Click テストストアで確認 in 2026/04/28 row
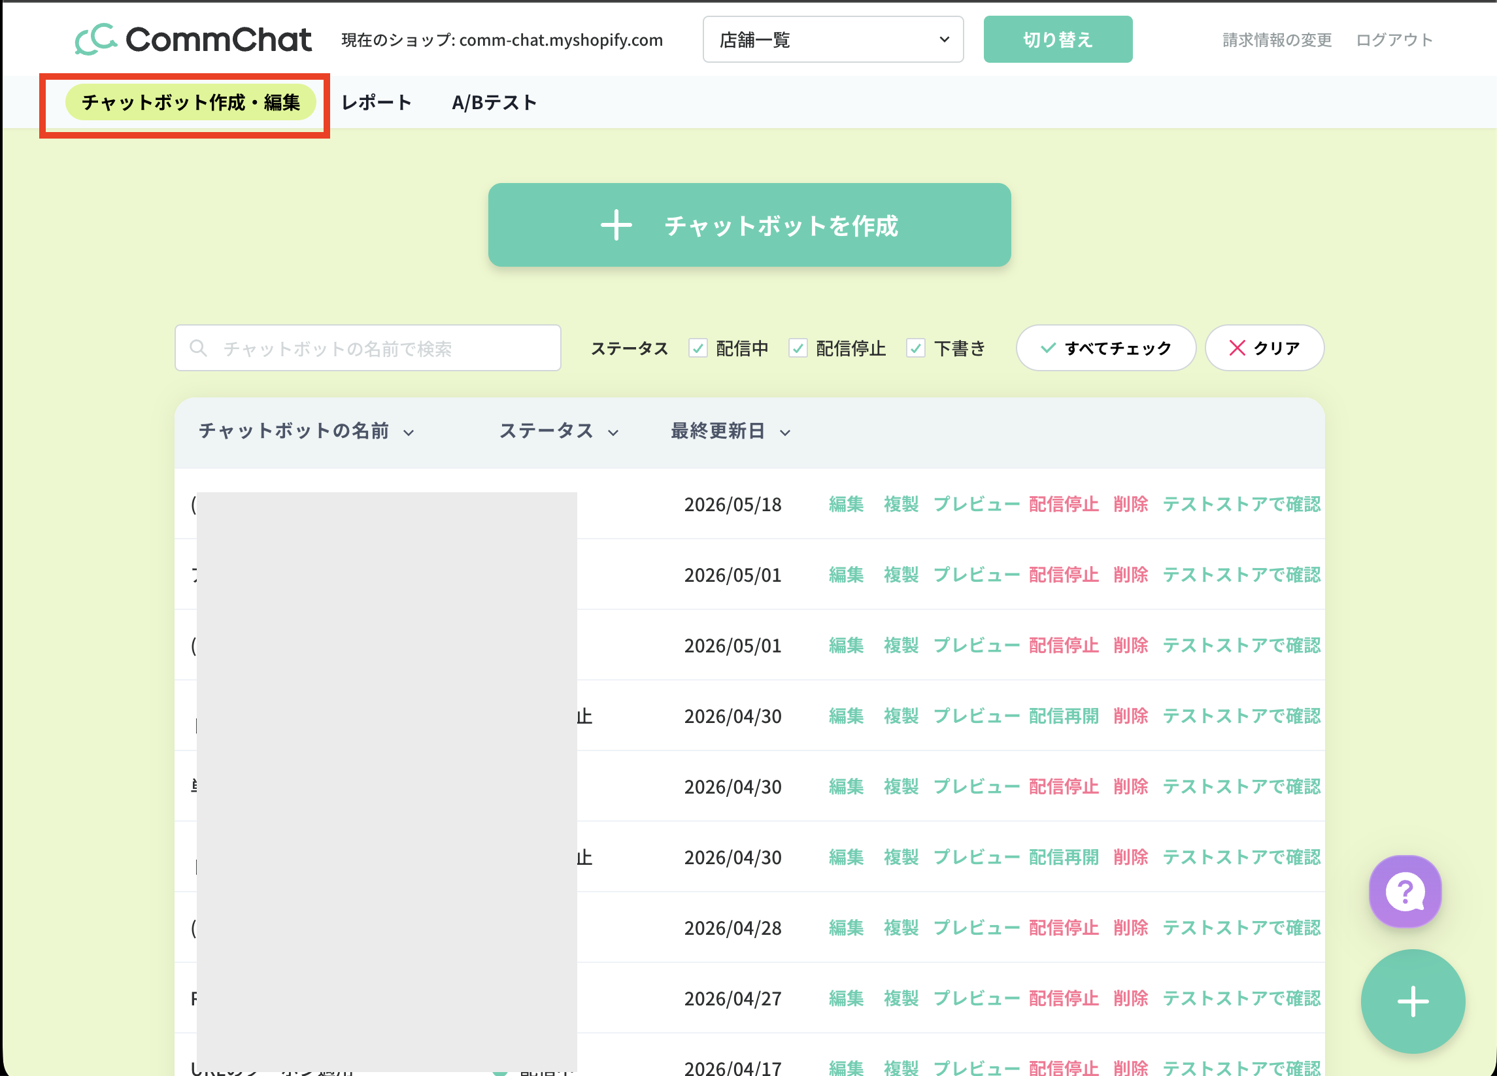The width and height of the screenshot is (1497, 1076). 1241,928
